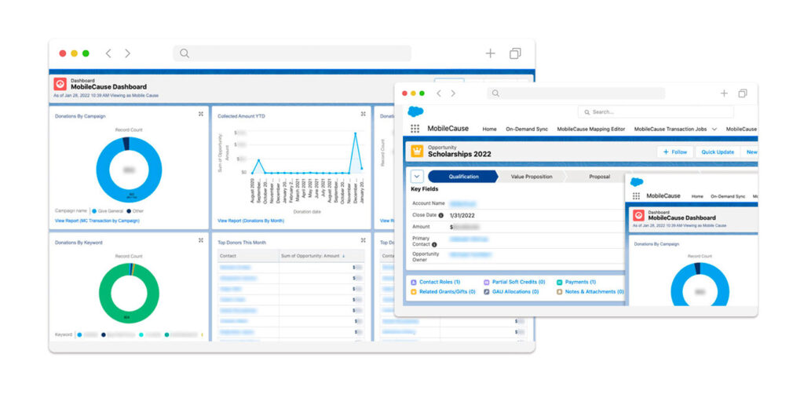
Task: Open Partial Soft Credits (0) related list
Action: 518,282
